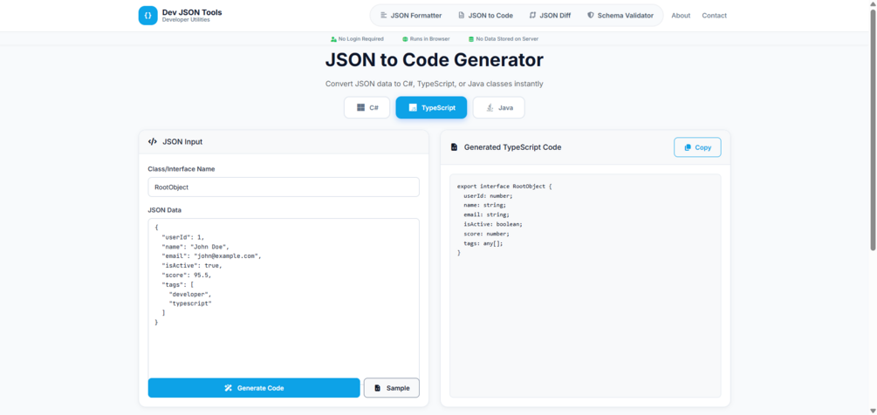
Task: Click the JSON Diff arrows icon
Action: 532,16
